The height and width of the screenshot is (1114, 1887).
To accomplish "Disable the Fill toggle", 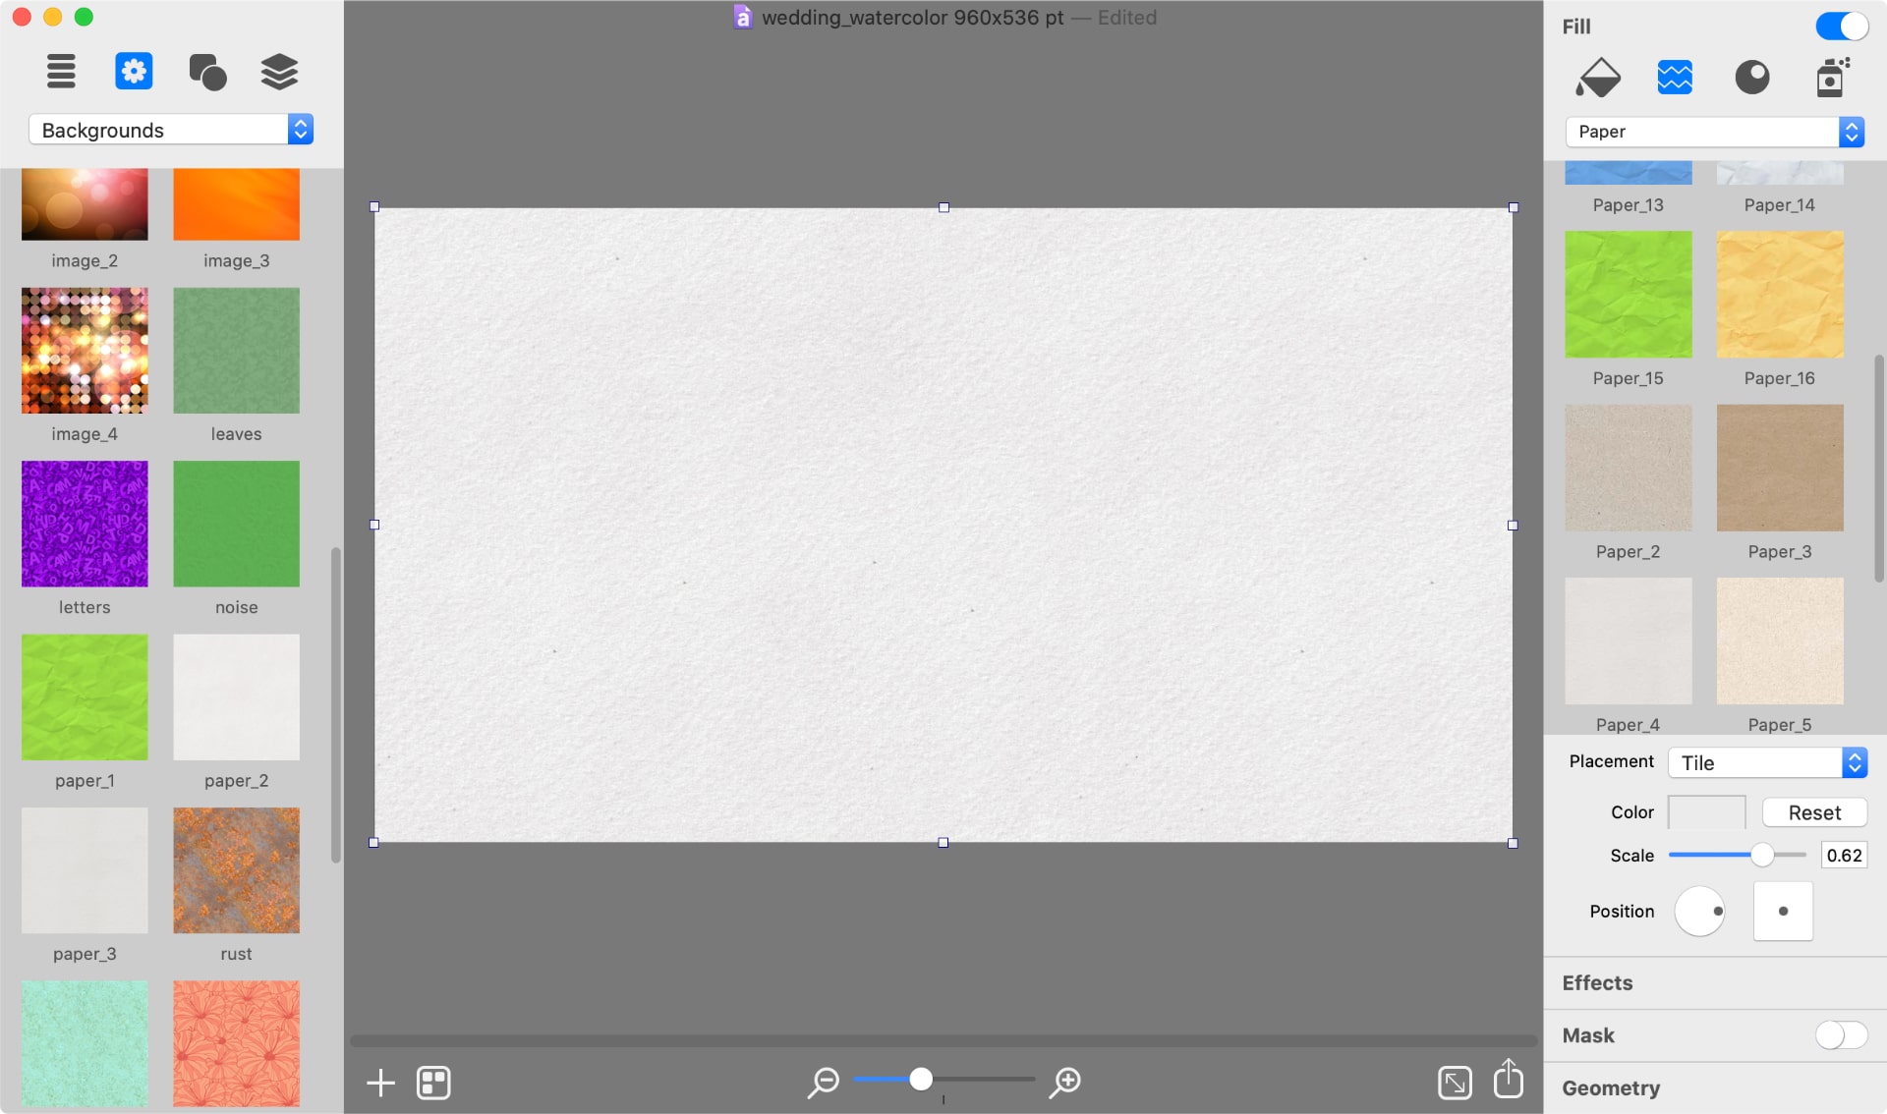I will (1841, 26).
